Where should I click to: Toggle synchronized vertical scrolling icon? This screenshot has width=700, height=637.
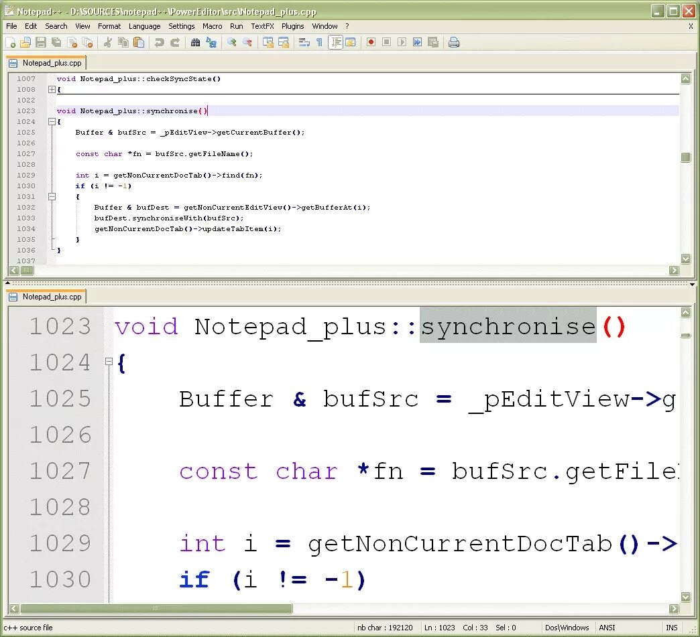click(x=268, y=43)
